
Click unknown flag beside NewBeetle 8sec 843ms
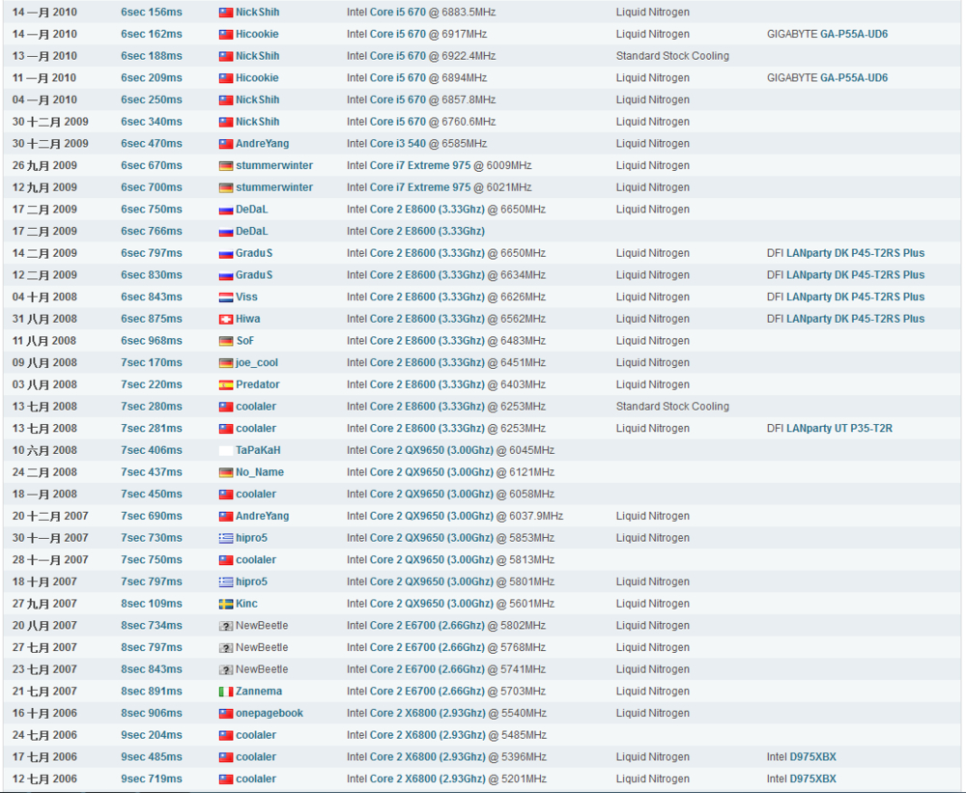[225, 669]
